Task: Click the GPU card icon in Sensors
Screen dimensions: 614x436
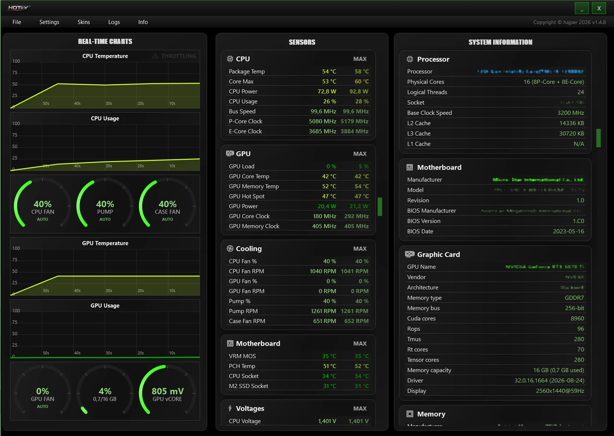Action: 230,154
